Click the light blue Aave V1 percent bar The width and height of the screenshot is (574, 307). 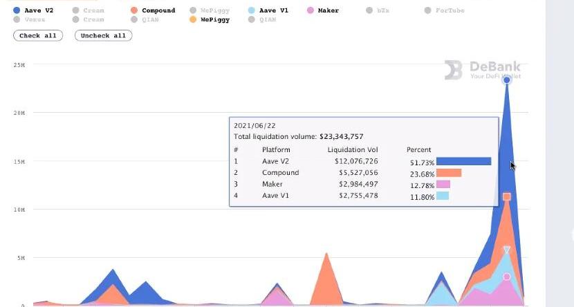443,196
